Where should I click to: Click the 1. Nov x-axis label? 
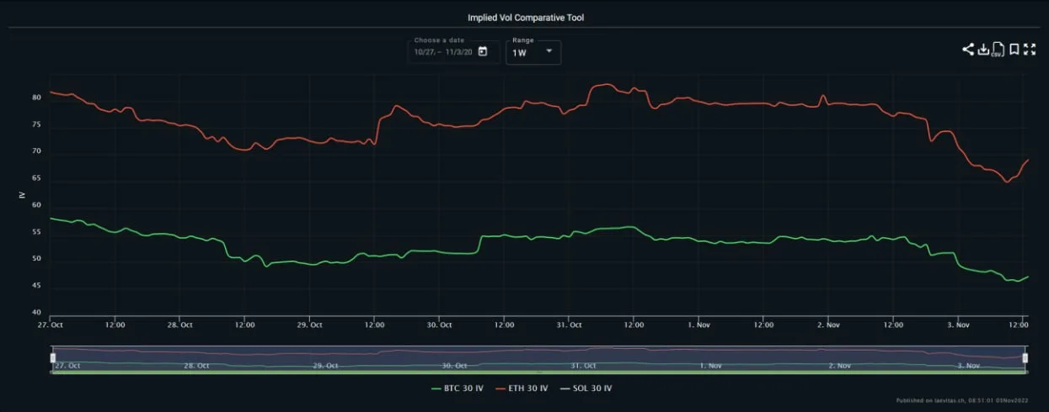(x=699, y=324)
